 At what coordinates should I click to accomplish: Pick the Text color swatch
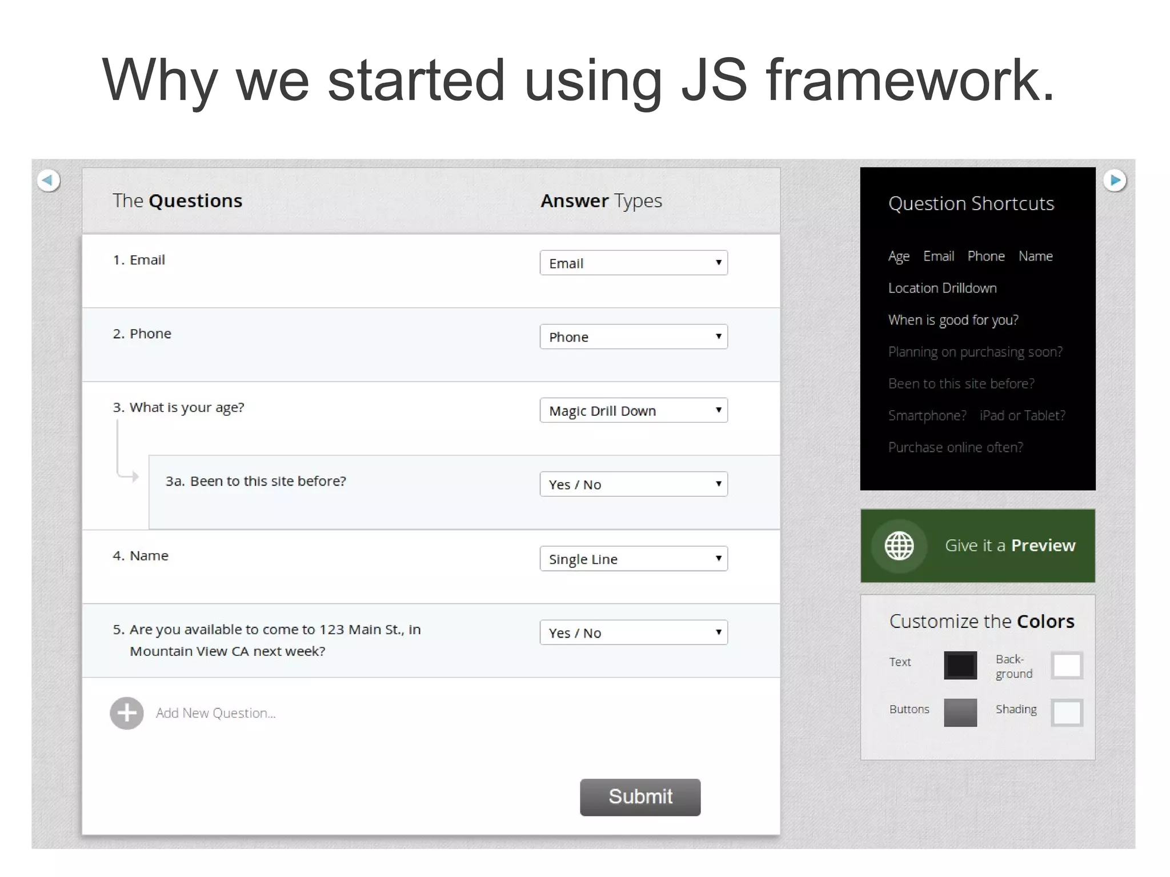click(960, 665)
